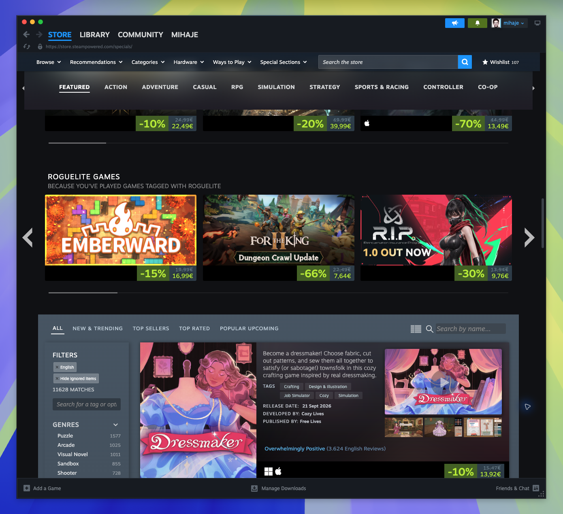Open the megaphone announcements button
Viewport: 563px width, 514px height.
pos(455,23)
